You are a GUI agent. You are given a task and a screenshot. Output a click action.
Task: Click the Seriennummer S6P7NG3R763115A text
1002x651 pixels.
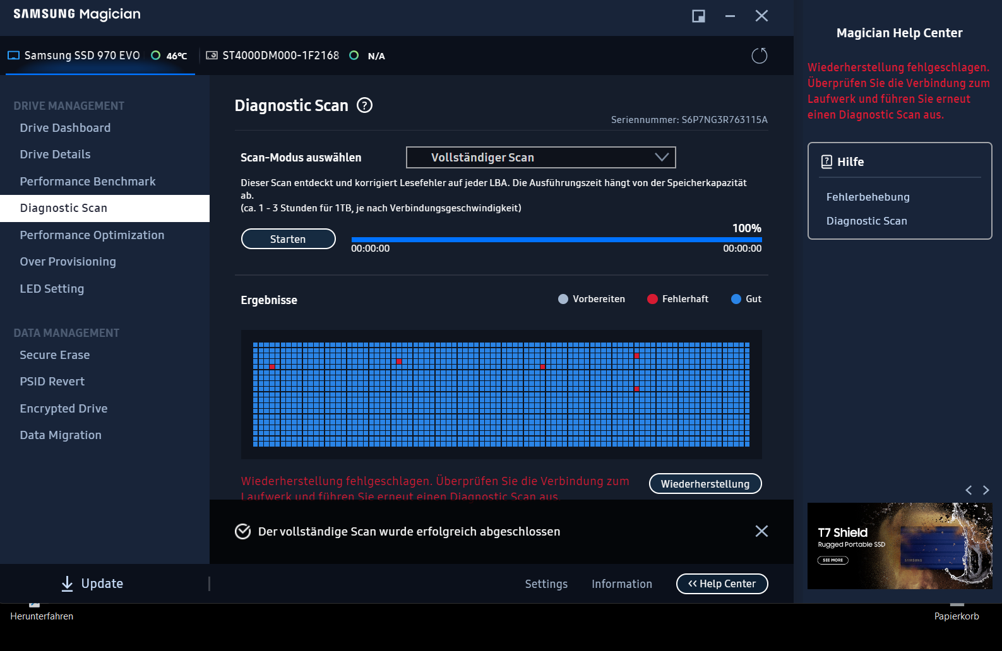click(689, 119)
